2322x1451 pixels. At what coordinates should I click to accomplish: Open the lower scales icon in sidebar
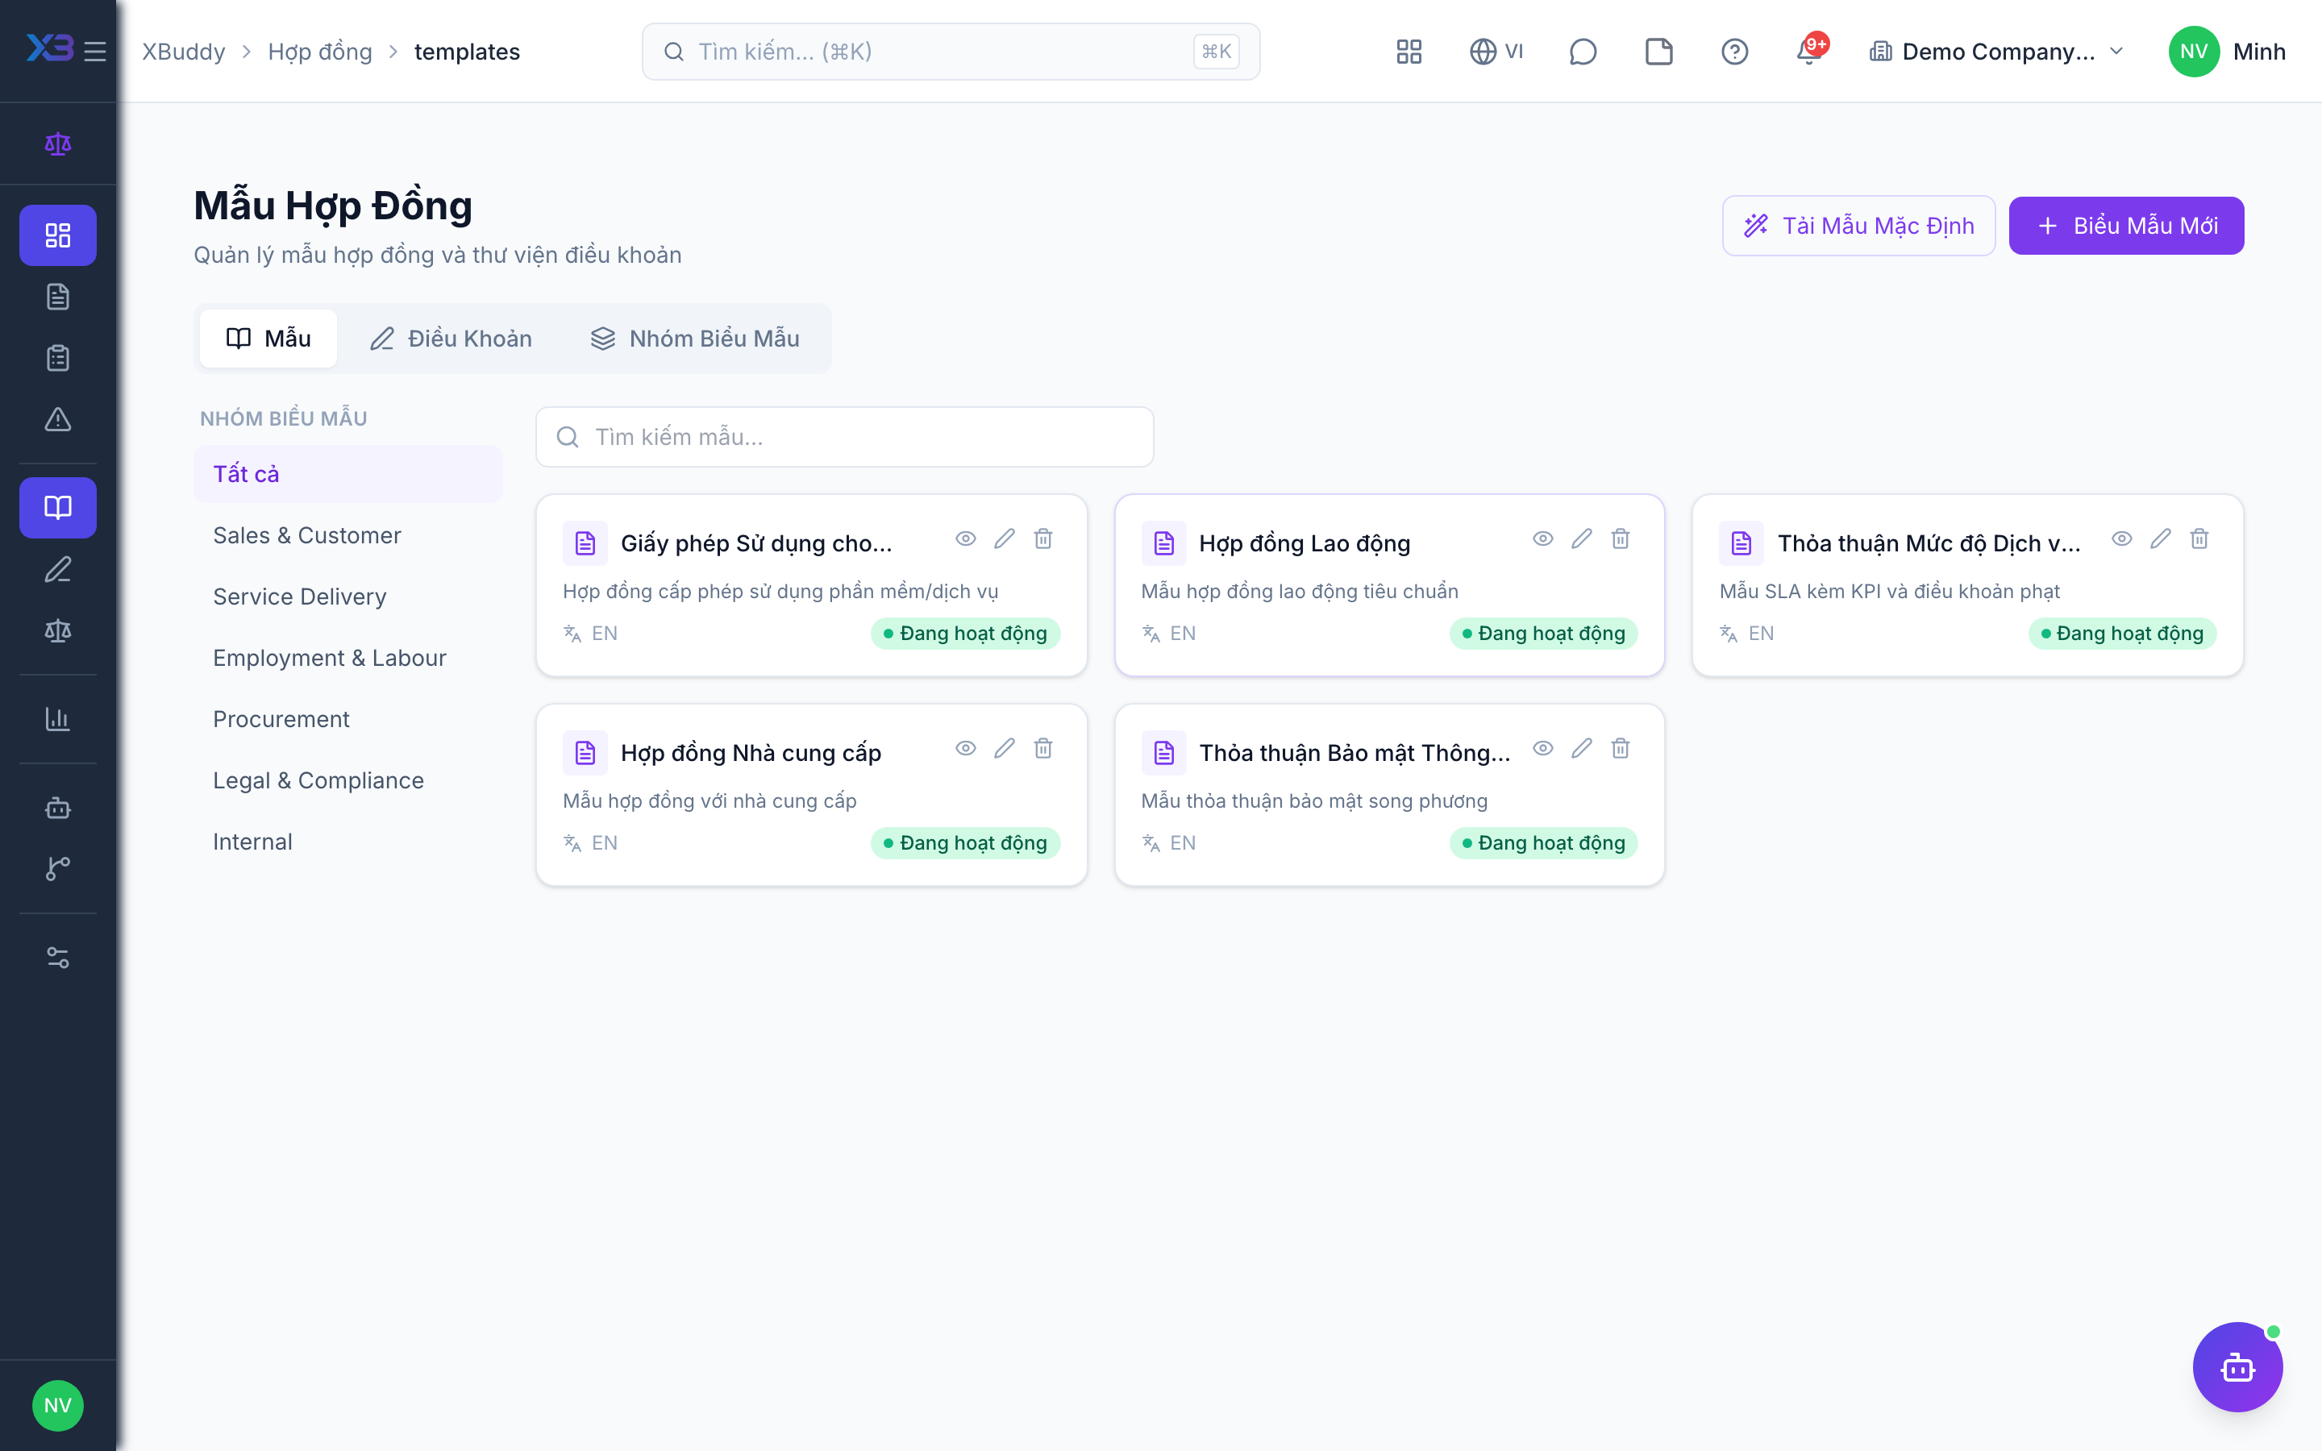point(57,630)
